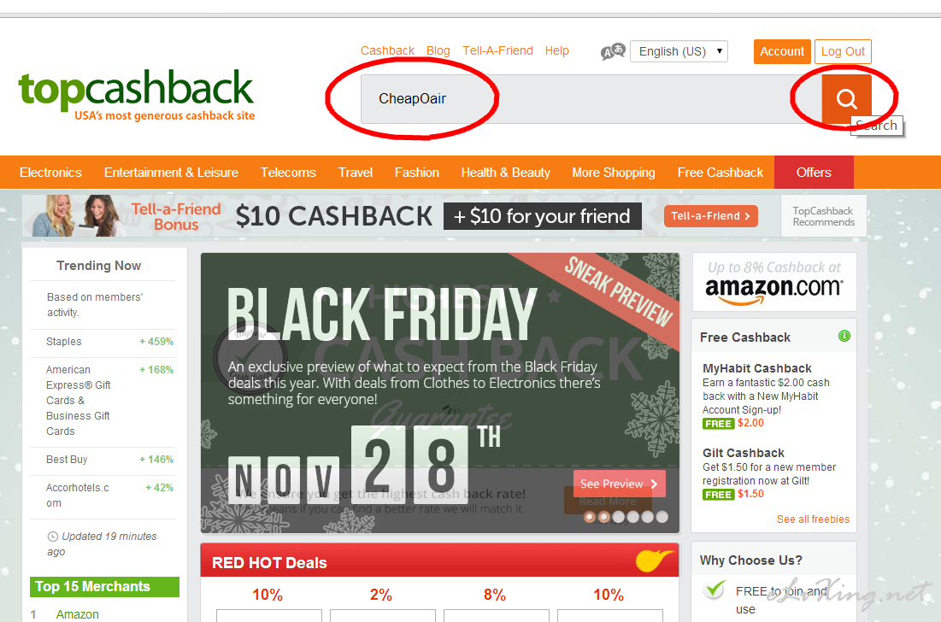Select the last carousel dot indicator
This screenshot has height=622, width=941.
click(662, 517)
